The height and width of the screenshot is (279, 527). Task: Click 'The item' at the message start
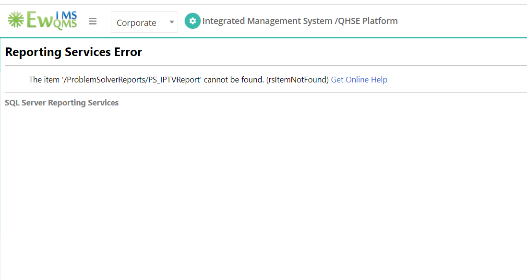[44, 80]
